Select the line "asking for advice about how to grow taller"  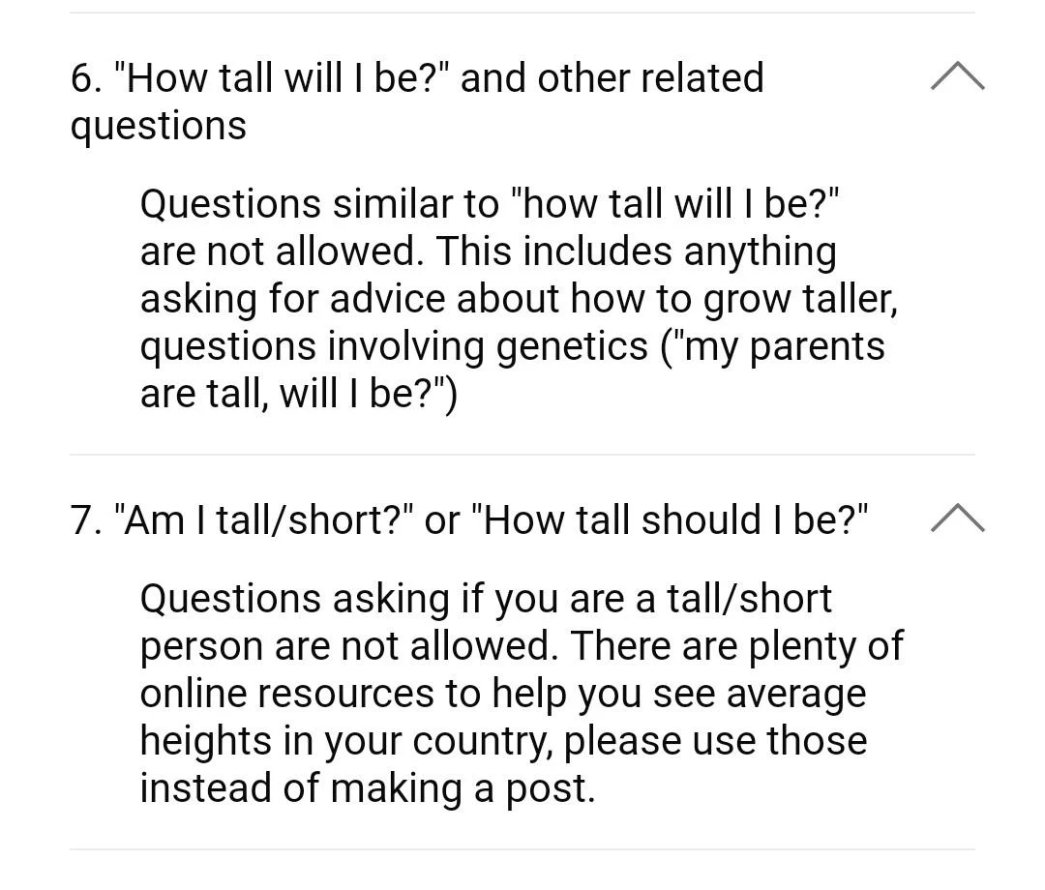click(519, 299)
